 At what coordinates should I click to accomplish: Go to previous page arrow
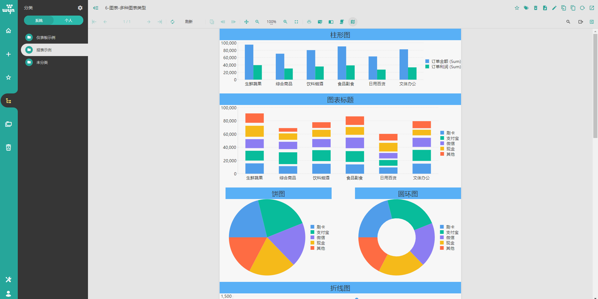[105, 22]
